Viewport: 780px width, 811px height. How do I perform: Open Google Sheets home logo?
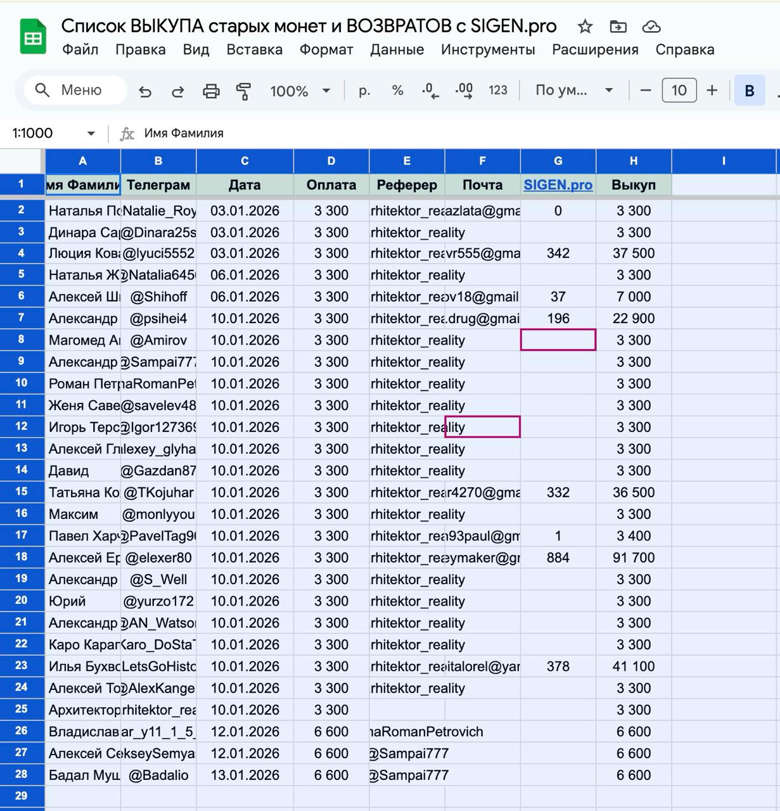(x=32, y=37)
